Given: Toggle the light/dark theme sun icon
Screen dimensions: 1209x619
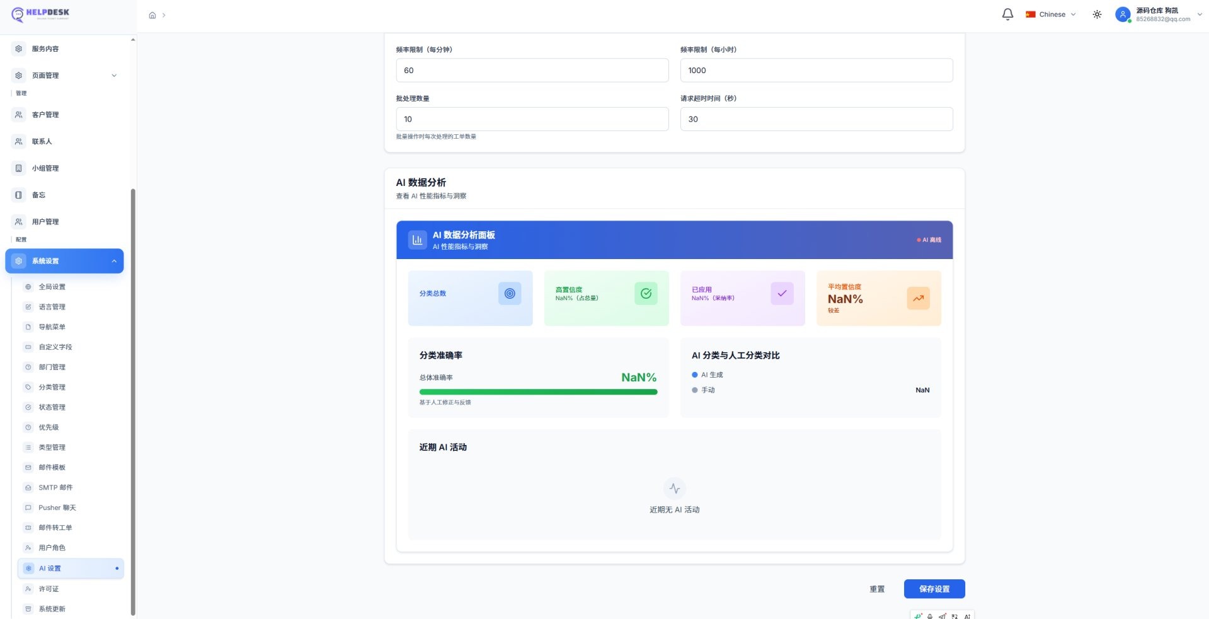Looking at the screenshot, I should [x=1097, y=14].
